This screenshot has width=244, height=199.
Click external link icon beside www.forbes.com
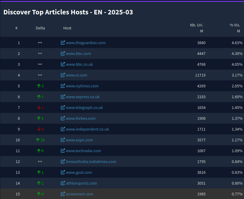63,118
